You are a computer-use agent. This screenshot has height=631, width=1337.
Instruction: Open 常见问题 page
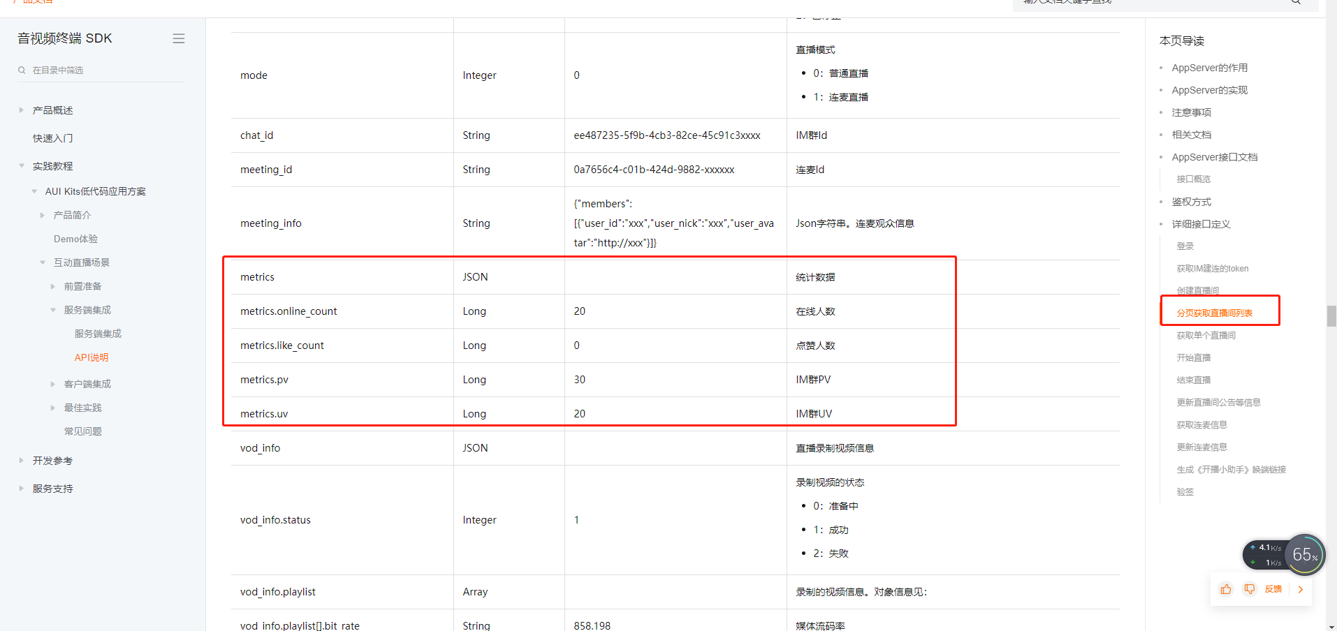pos(83,431)
